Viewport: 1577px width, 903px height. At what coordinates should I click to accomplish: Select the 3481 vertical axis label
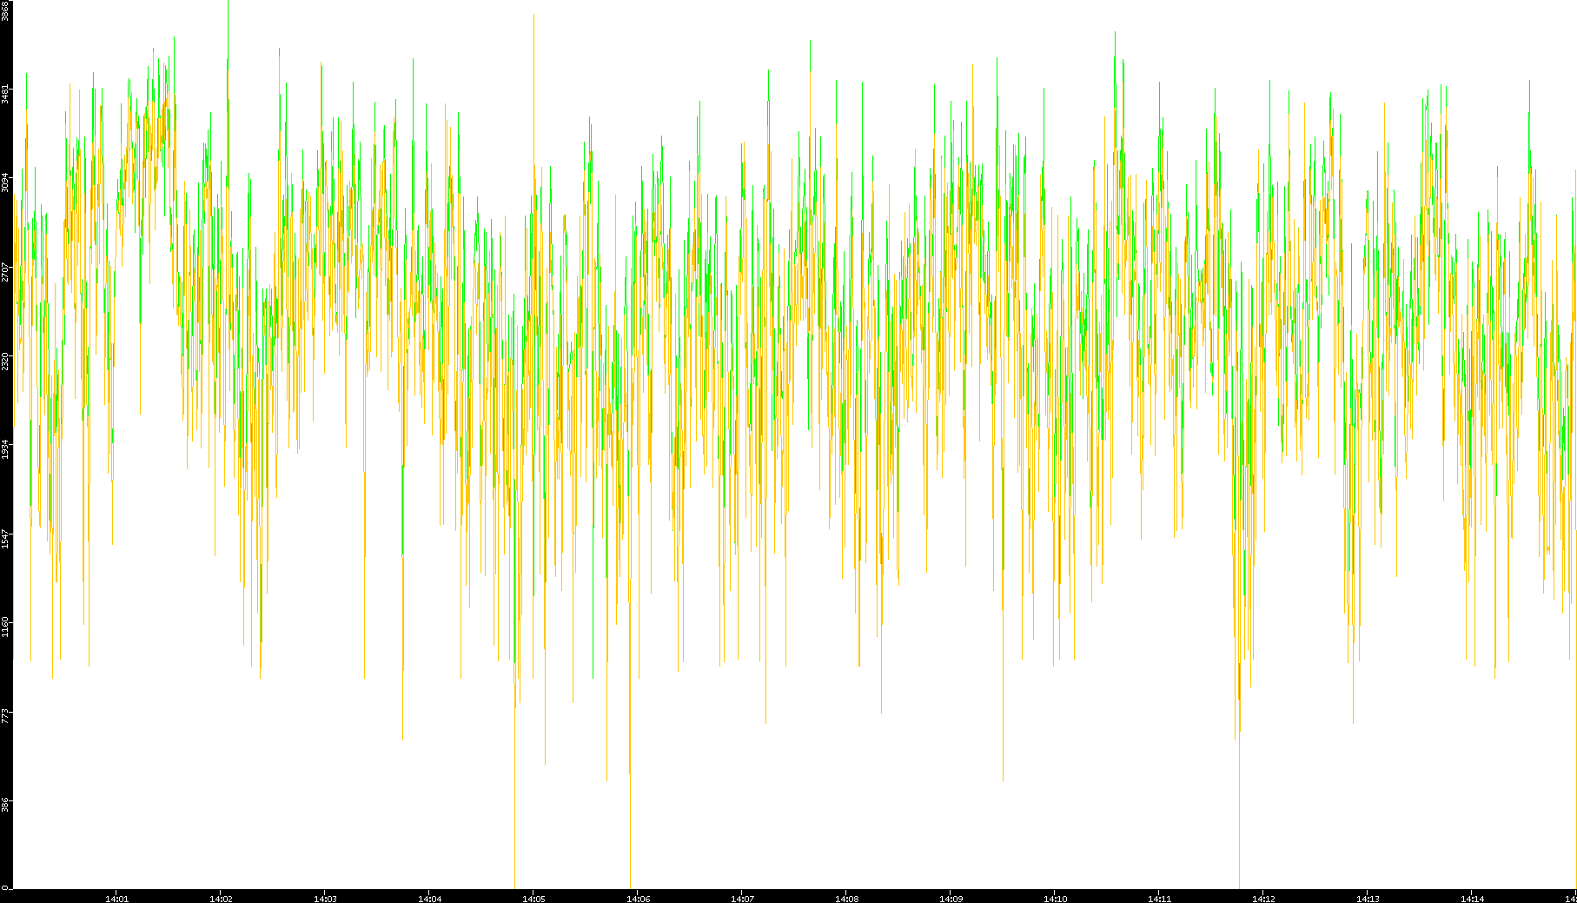click(5, 94)
